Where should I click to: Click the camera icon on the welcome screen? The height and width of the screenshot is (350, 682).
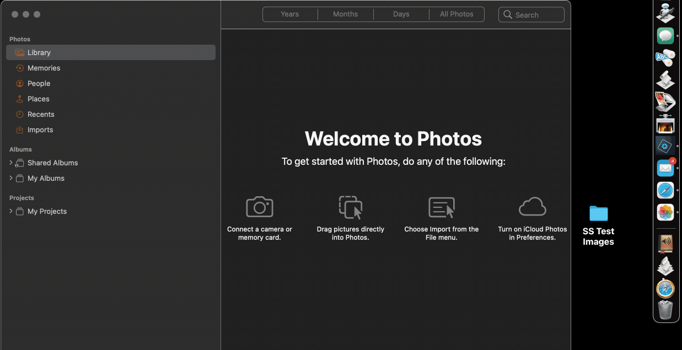coord(260,207)
